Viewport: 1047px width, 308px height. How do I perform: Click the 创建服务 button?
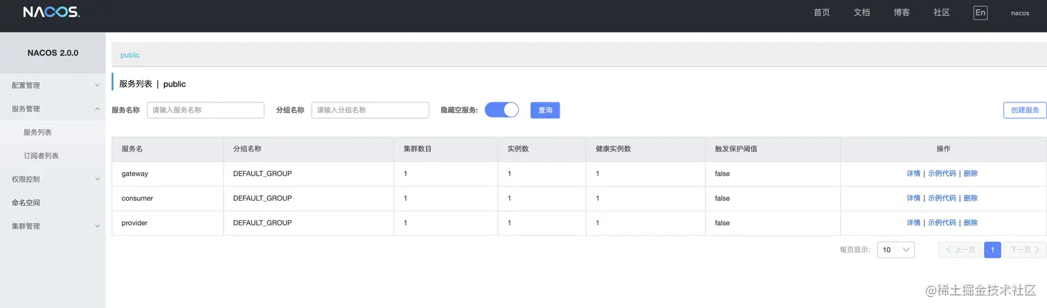point(1025,110)
